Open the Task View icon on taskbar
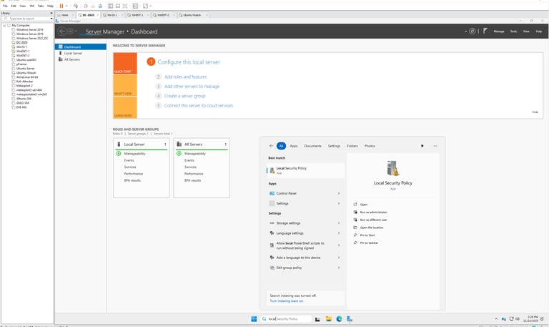 [317, 319]
